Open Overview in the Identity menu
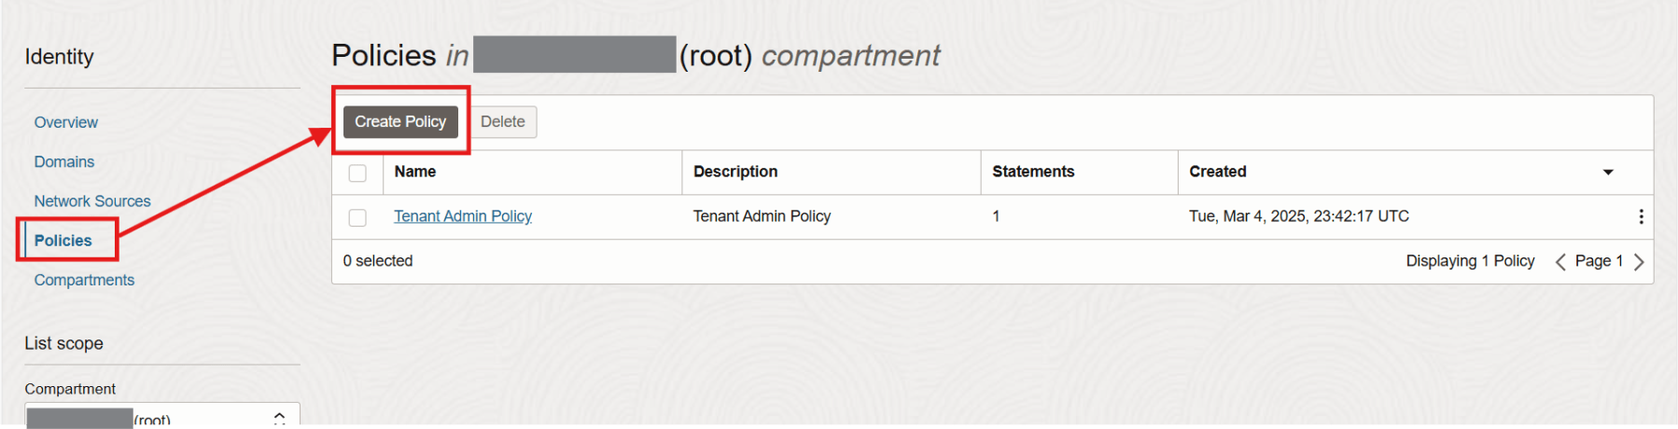This screenshot has height=429, width=1678. (x=66, y=122)
